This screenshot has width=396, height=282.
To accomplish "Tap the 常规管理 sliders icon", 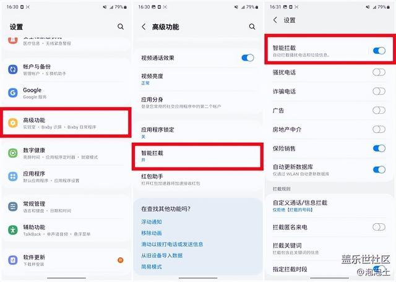I will pyautogui.click(x=13, y=207).
